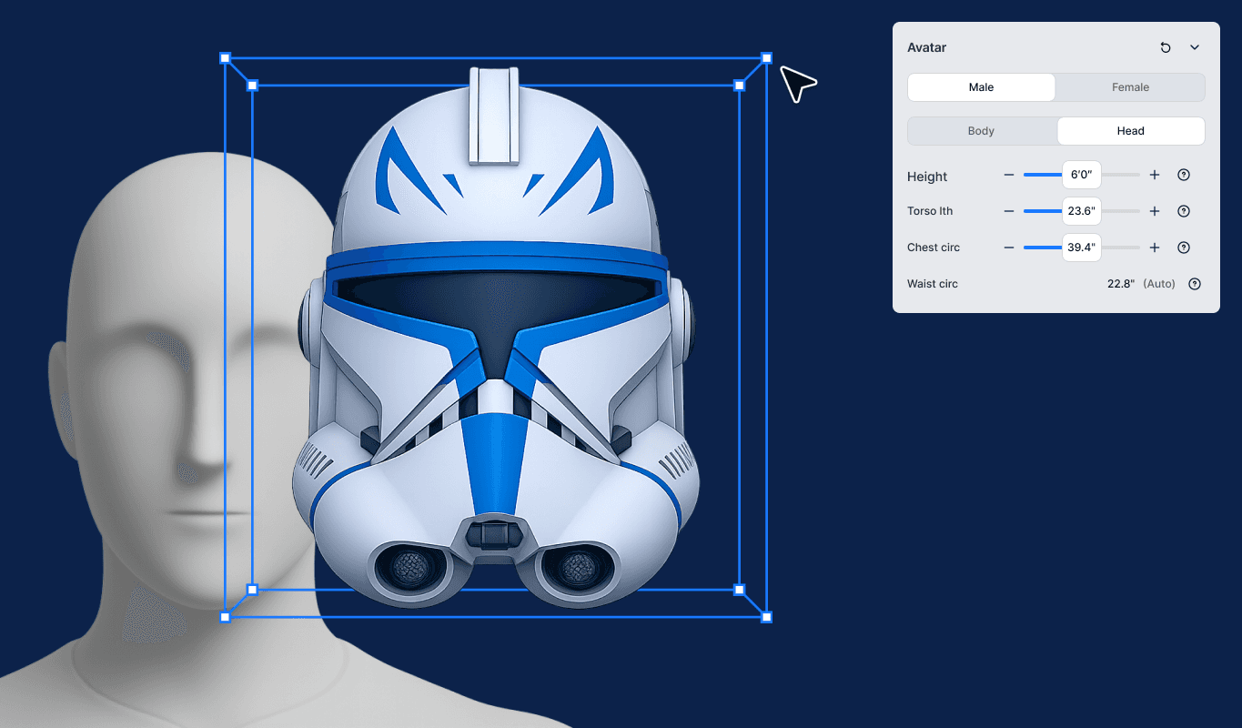This screenshot has height=728, width=1242.
Task: Increase Height with the plus button
Action: pos(1155,175)
